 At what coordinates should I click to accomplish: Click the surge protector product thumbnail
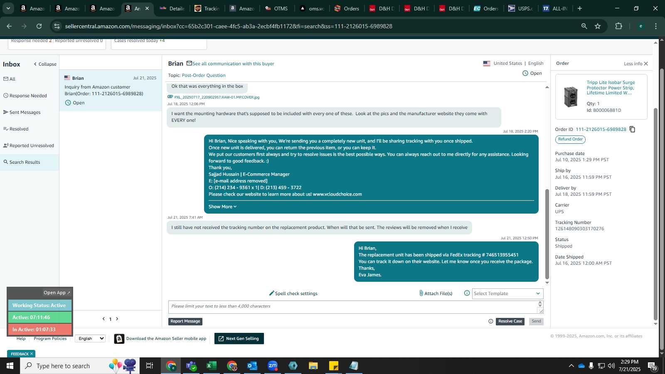(x=571, y=97)
